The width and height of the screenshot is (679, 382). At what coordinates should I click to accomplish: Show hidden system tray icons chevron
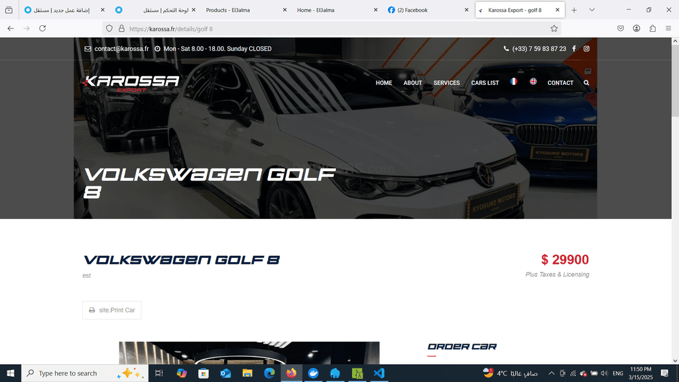coord(551,373)
